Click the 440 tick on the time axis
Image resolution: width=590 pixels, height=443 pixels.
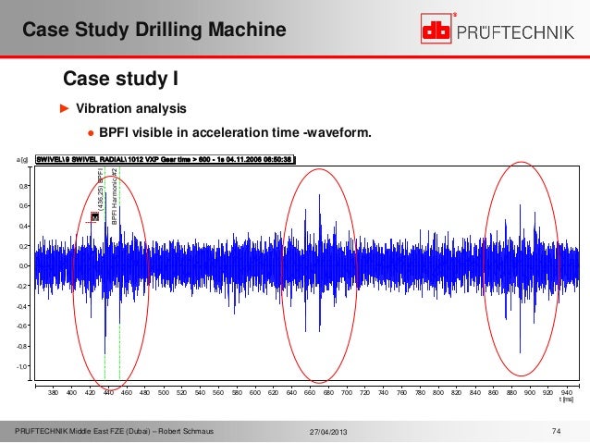[x=108, y=392]
